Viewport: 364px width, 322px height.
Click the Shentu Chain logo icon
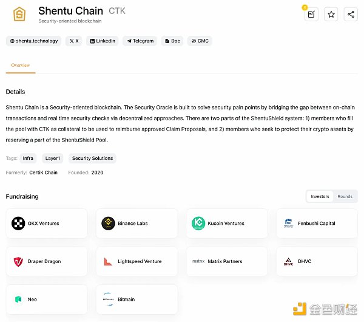[20, 14]
